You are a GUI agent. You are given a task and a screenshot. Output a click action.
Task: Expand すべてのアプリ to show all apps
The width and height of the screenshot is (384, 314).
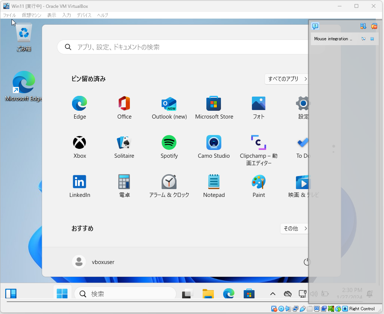click(287, 79)
